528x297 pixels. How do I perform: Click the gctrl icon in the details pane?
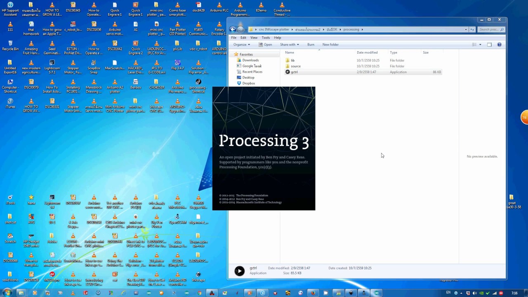[239, 271]
